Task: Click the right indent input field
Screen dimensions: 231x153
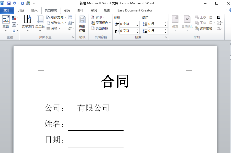Action: tap(127, 31)
